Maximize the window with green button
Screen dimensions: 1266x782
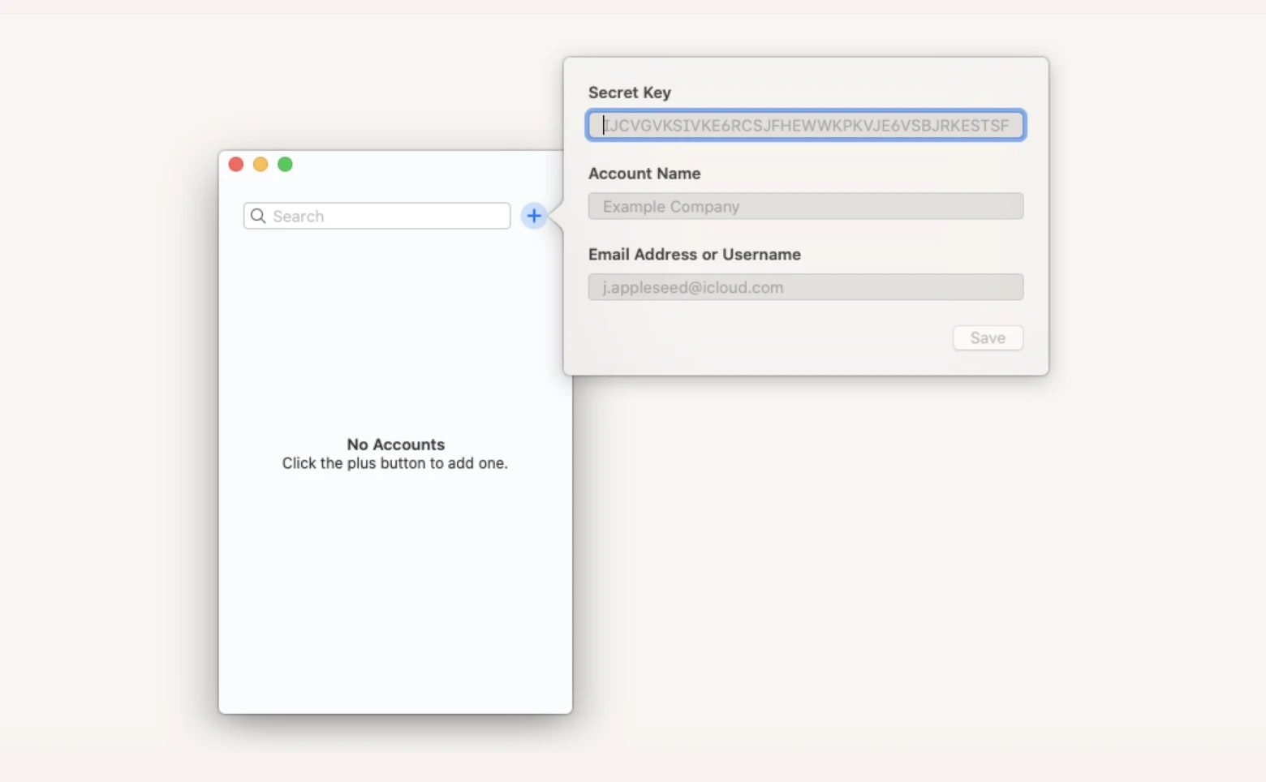[x=285, y=165]
